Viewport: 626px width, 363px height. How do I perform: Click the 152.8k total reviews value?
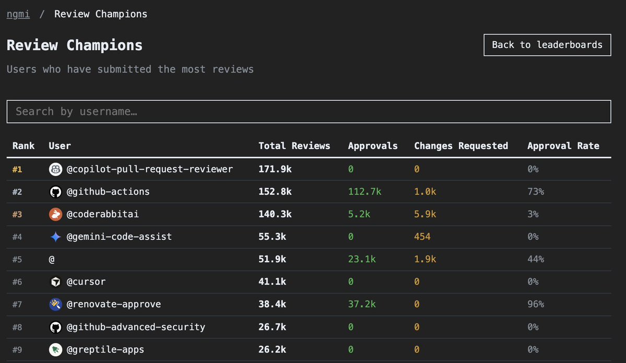tap(275, 192)
